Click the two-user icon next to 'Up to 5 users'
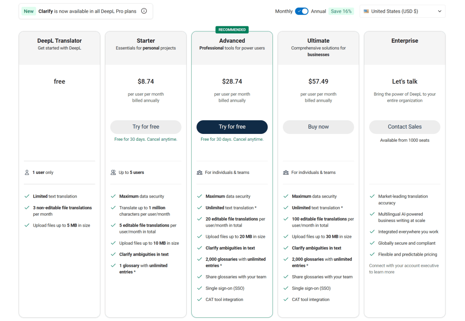The height and width of the screenshot is (321, 465). click(x=113, y=172)
